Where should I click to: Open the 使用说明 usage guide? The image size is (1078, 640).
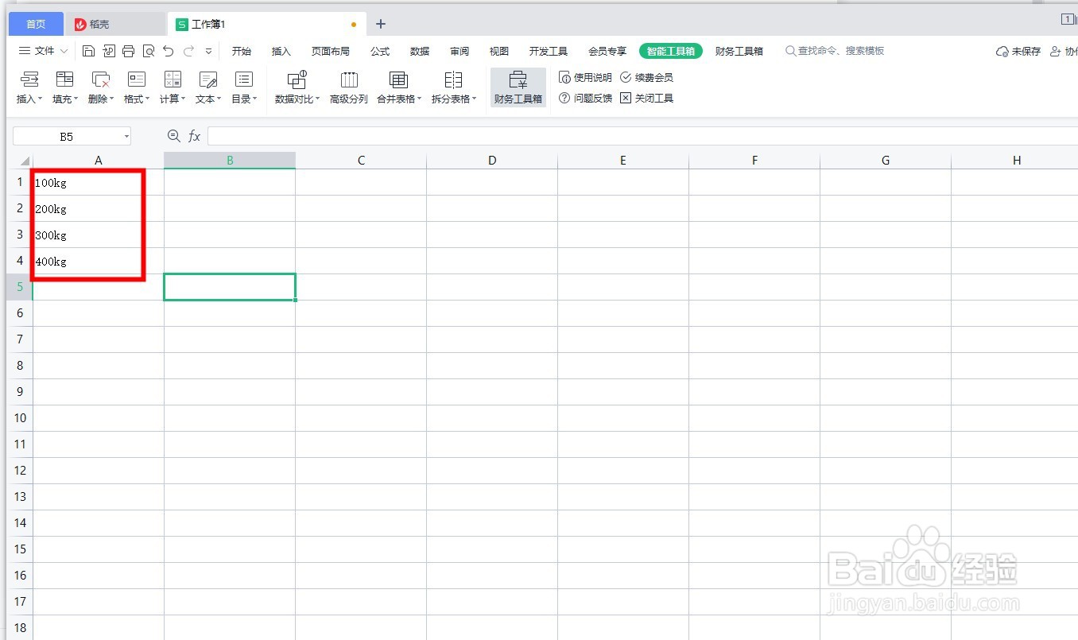[586, 77]
